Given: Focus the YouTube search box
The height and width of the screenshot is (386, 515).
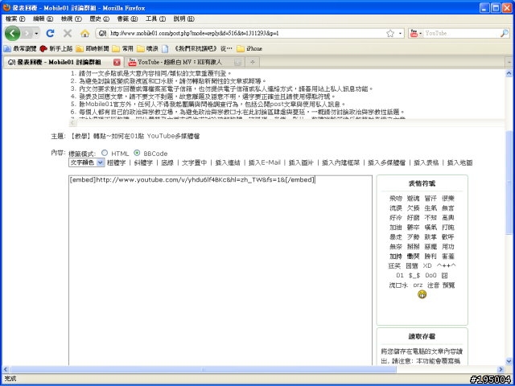Looking at the screenshot, I should pyautogui.click(x=461, y=34).
